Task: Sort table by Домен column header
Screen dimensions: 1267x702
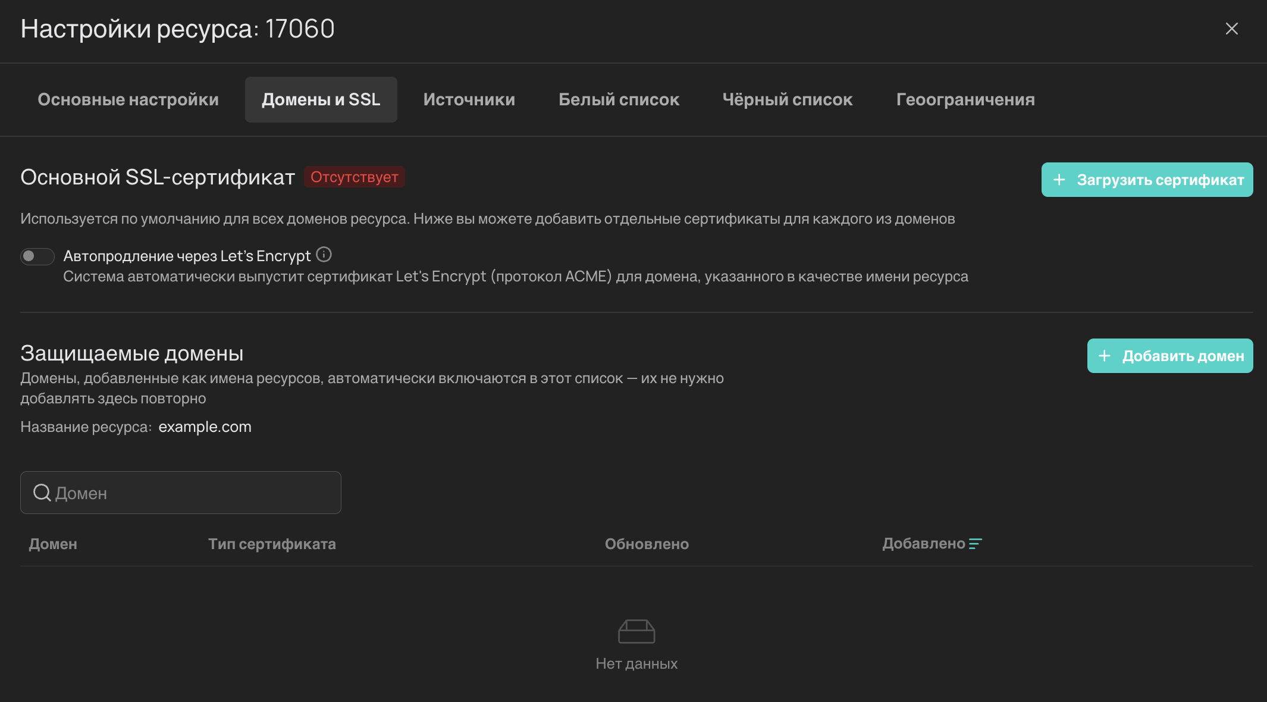Action: pyautogui.click(x=53, y=544)
